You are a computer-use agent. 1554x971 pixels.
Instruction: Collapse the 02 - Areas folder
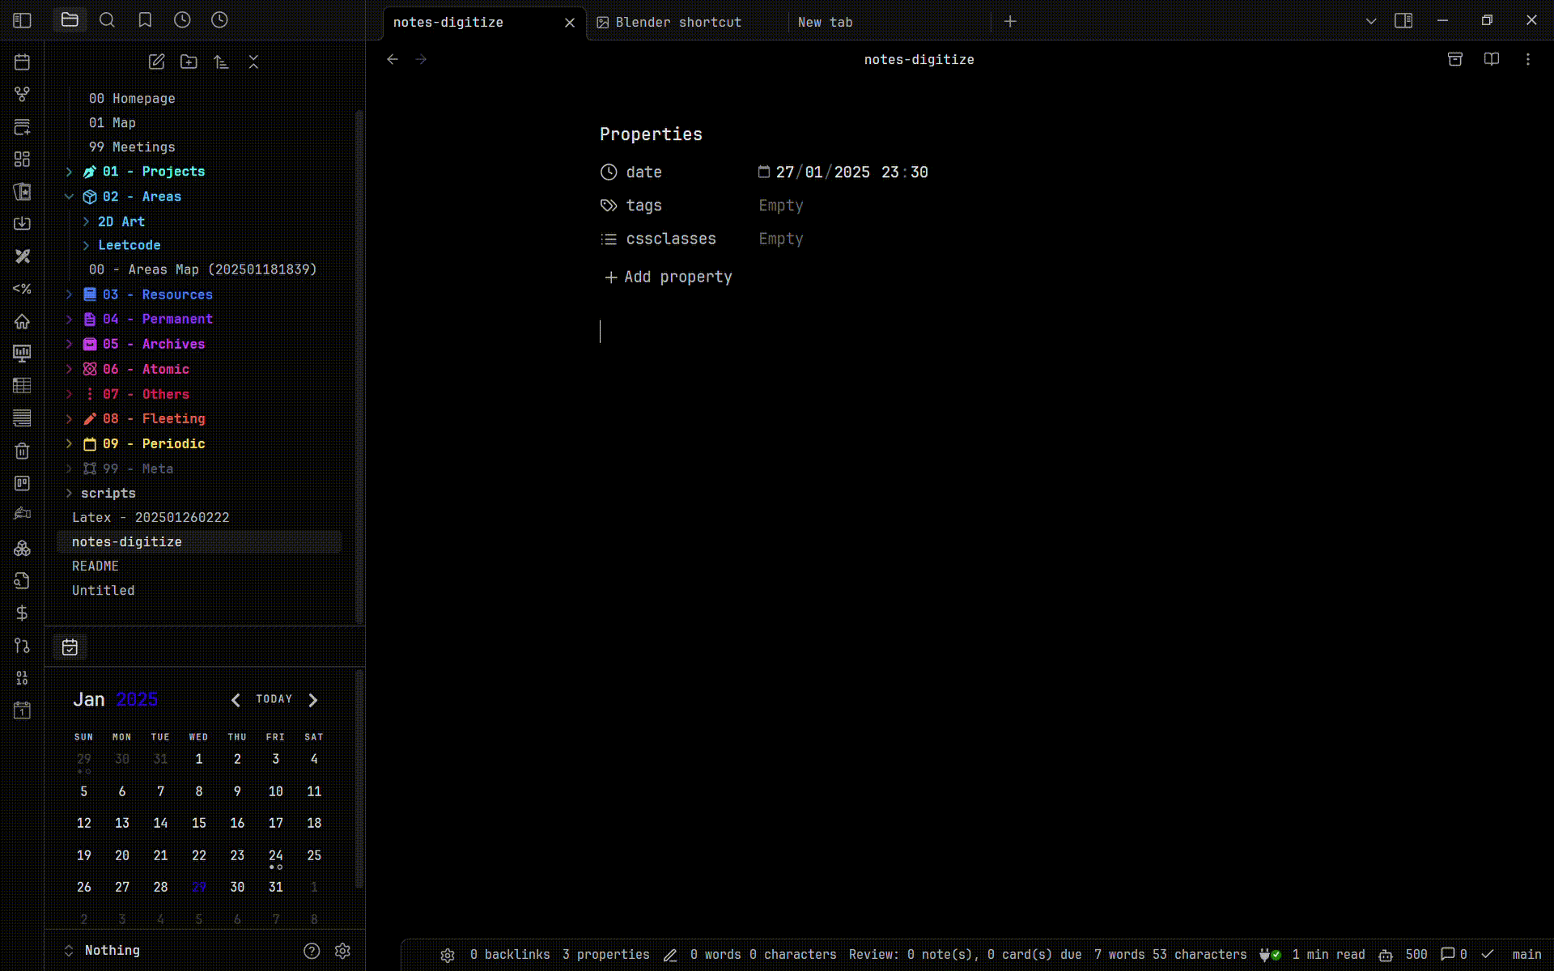69,197
